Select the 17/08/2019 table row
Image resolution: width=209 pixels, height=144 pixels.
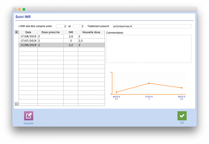pyautogui.click(x=62, y=36)
